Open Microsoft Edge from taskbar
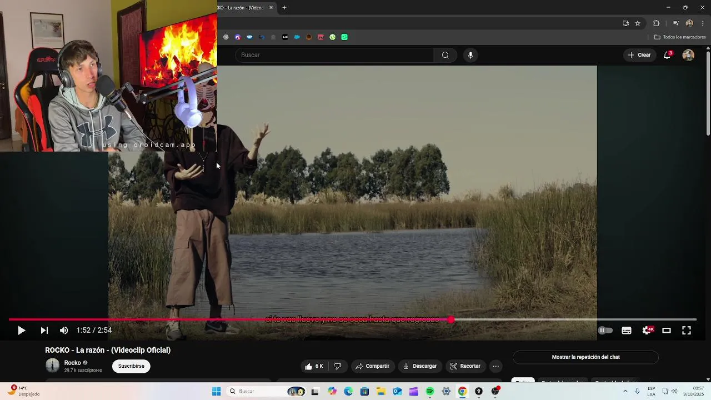The width and height of the screenshot is (711, 400). pyautogui.click(x=348, y=391)
